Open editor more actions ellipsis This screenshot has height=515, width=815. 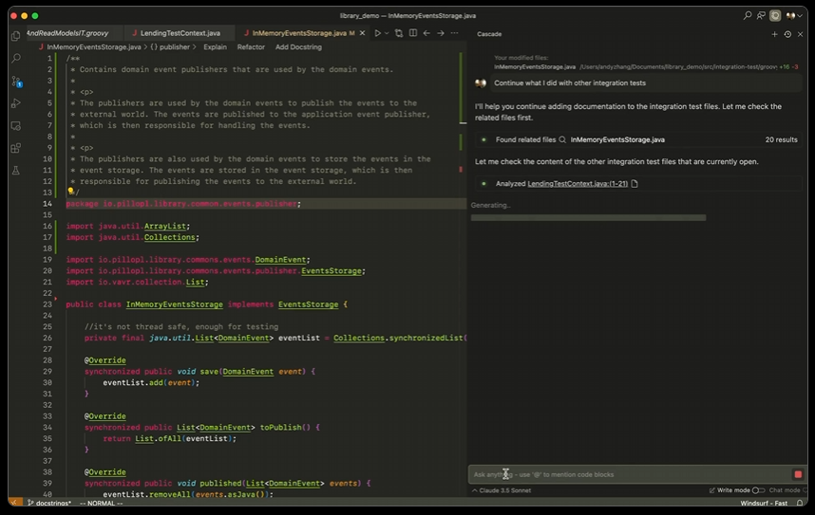(454, 32)
